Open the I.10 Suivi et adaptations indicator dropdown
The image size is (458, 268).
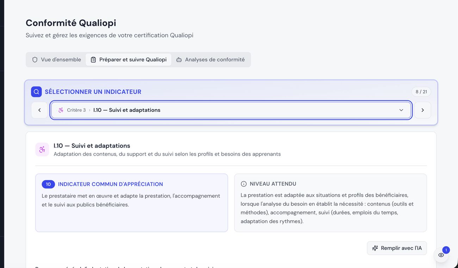point(231,110)
